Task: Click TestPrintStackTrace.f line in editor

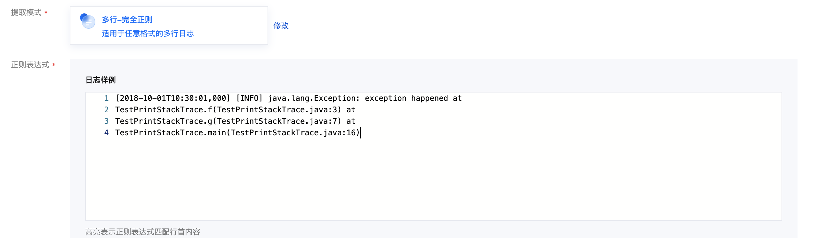Action: [235, 110]
